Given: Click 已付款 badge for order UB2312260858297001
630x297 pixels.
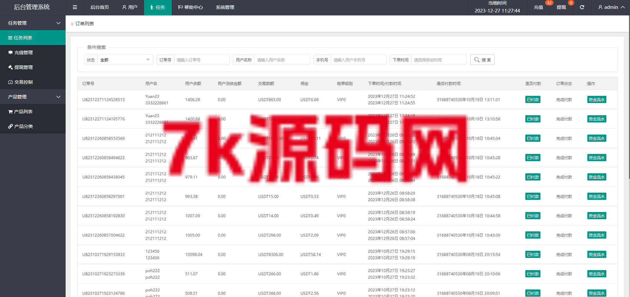Looking at the screenshot, I should tap(533, 196).
